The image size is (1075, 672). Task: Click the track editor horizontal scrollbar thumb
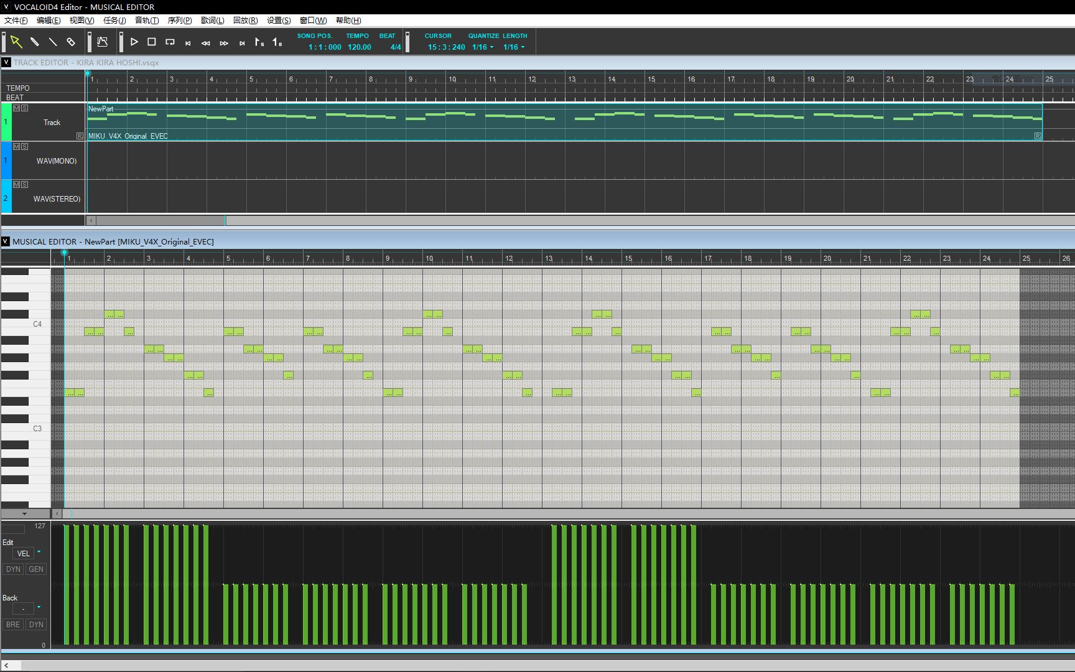coord(161,220)
